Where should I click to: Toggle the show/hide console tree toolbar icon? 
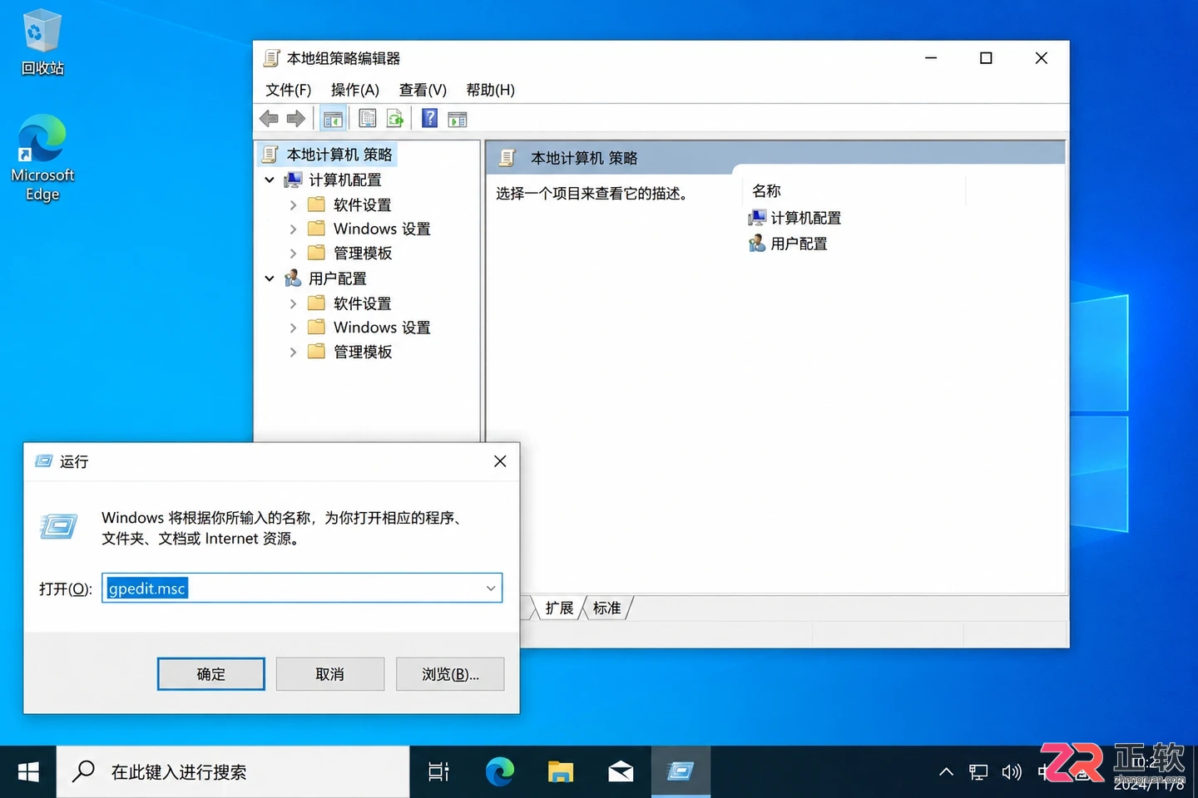[x=333, y=119]
